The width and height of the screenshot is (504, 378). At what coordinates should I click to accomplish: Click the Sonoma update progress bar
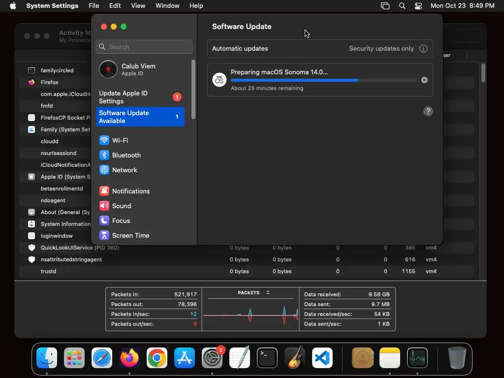pyautogui.click(x=323, y=80)
